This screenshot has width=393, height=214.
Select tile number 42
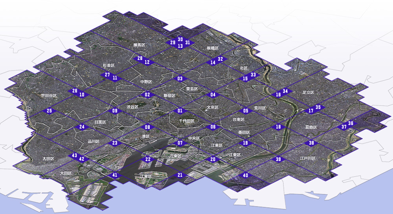click(x=82, y=159)
